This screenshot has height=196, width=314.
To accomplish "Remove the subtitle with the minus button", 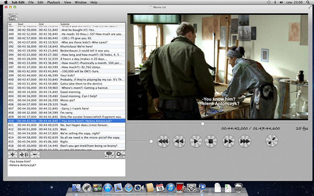I will coord(35,154).
